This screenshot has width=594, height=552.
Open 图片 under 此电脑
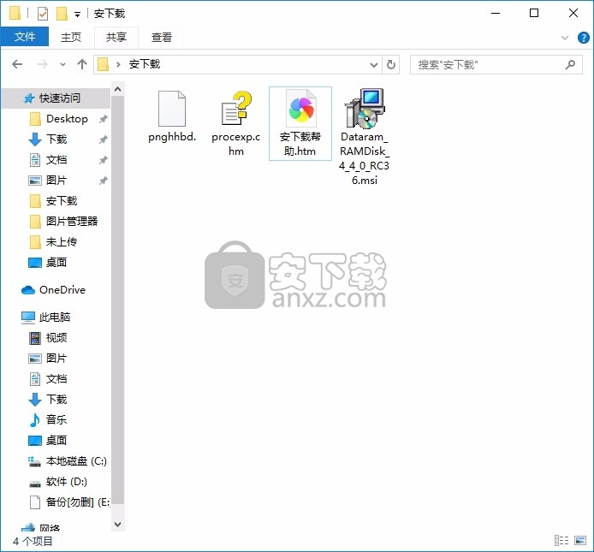48,359
